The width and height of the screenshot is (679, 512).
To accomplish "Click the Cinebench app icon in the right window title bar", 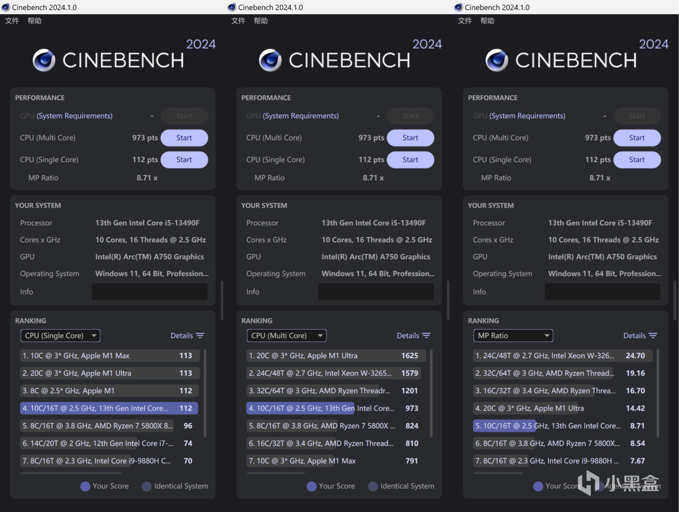I will [x=458, y=7].
